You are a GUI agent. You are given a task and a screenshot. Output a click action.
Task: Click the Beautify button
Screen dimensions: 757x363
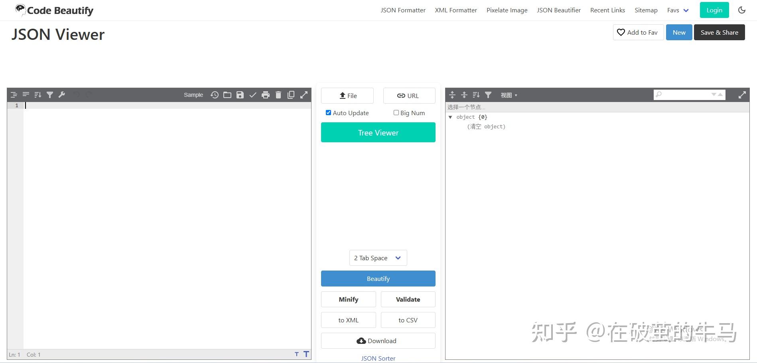(378, 279)
